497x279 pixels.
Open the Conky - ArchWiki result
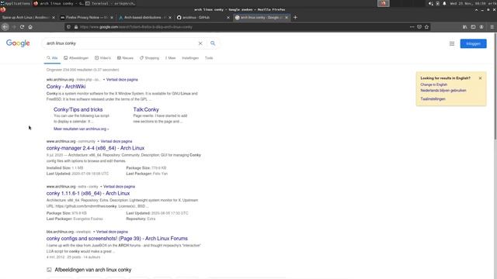(x=66, y=86)
